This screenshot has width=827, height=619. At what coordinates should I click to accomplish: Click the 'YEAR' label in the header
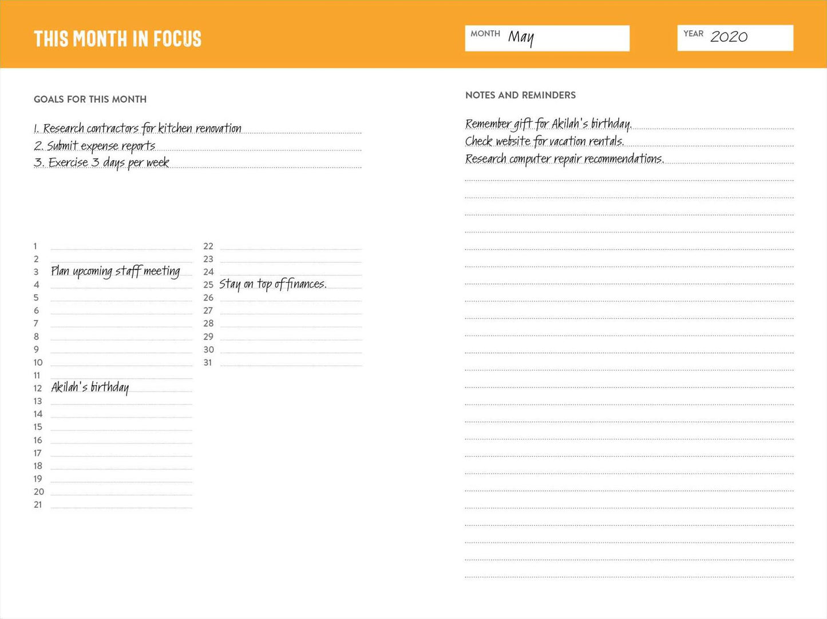(x=694, y=34)
